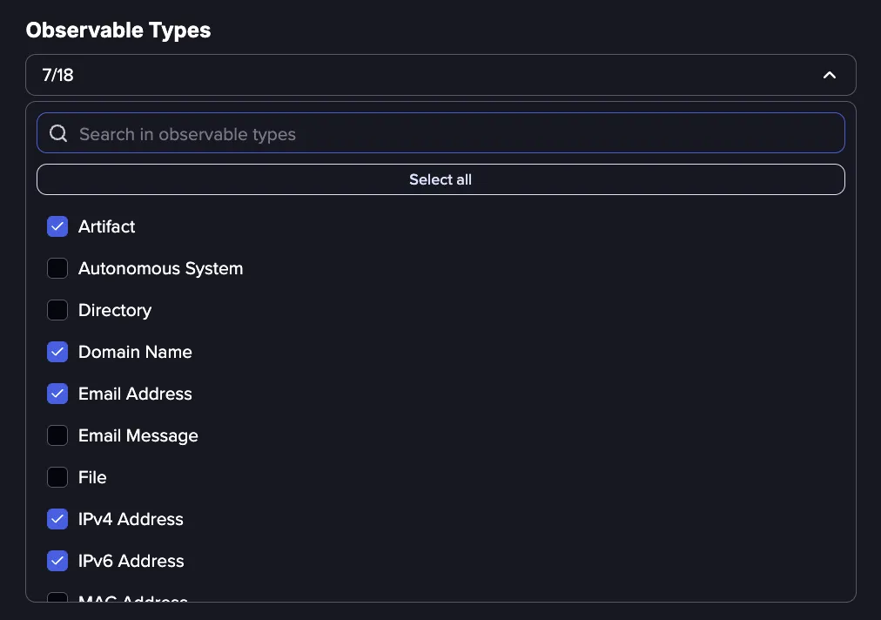This screenshot has width=881, height=620.
Task: Deselect the IPv6 Address checkbox
Action: pyautogui.click(x=57, y=561)
